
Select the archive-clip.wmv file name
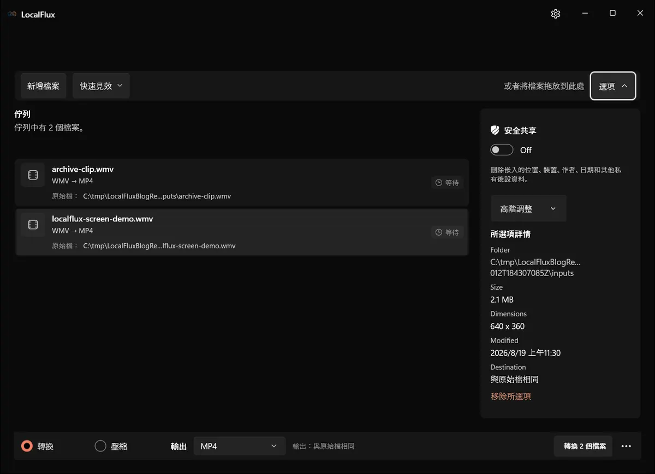[82, 169]
